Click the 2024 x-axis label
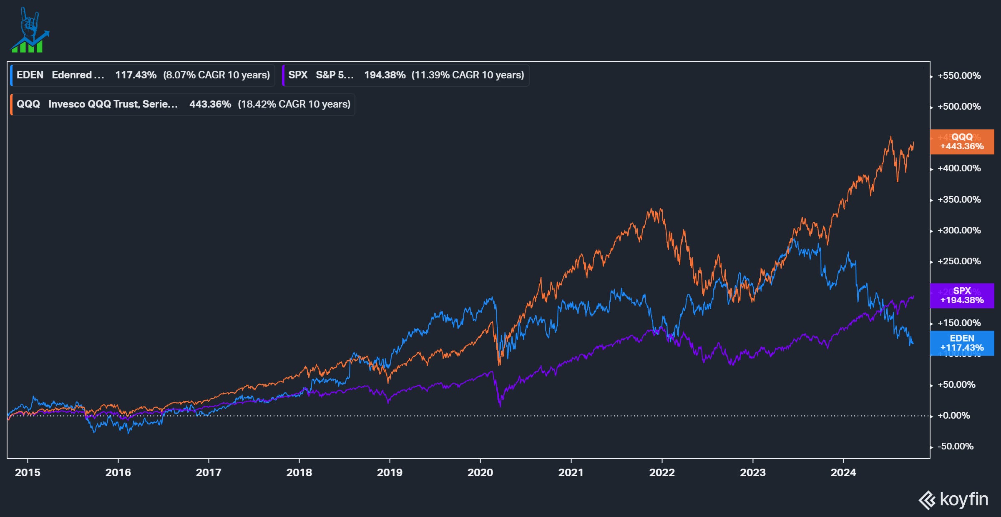1001x517 pixels. point(843,472)
